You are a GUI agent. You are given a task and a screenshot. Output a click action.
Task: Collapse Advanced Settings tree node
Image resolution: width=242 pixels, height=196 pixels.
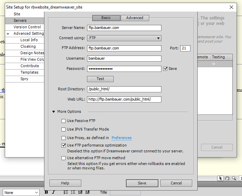coord(8,34)
